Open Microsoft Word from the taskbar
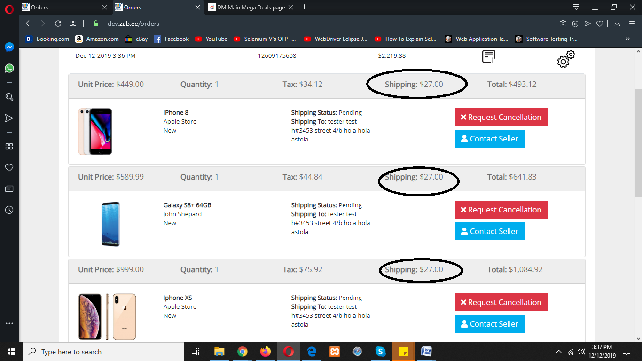The width and height of the screenshot is (642, 361). (x=427, y=352)
